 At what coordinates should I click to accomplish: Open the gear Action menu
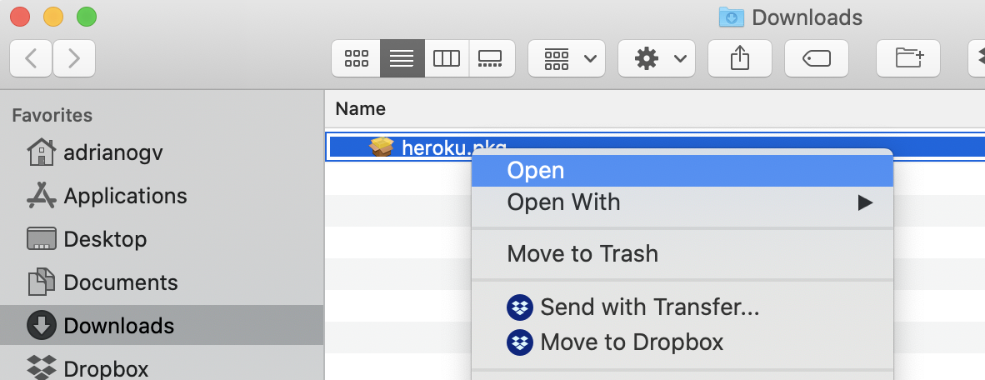(657, 58)
